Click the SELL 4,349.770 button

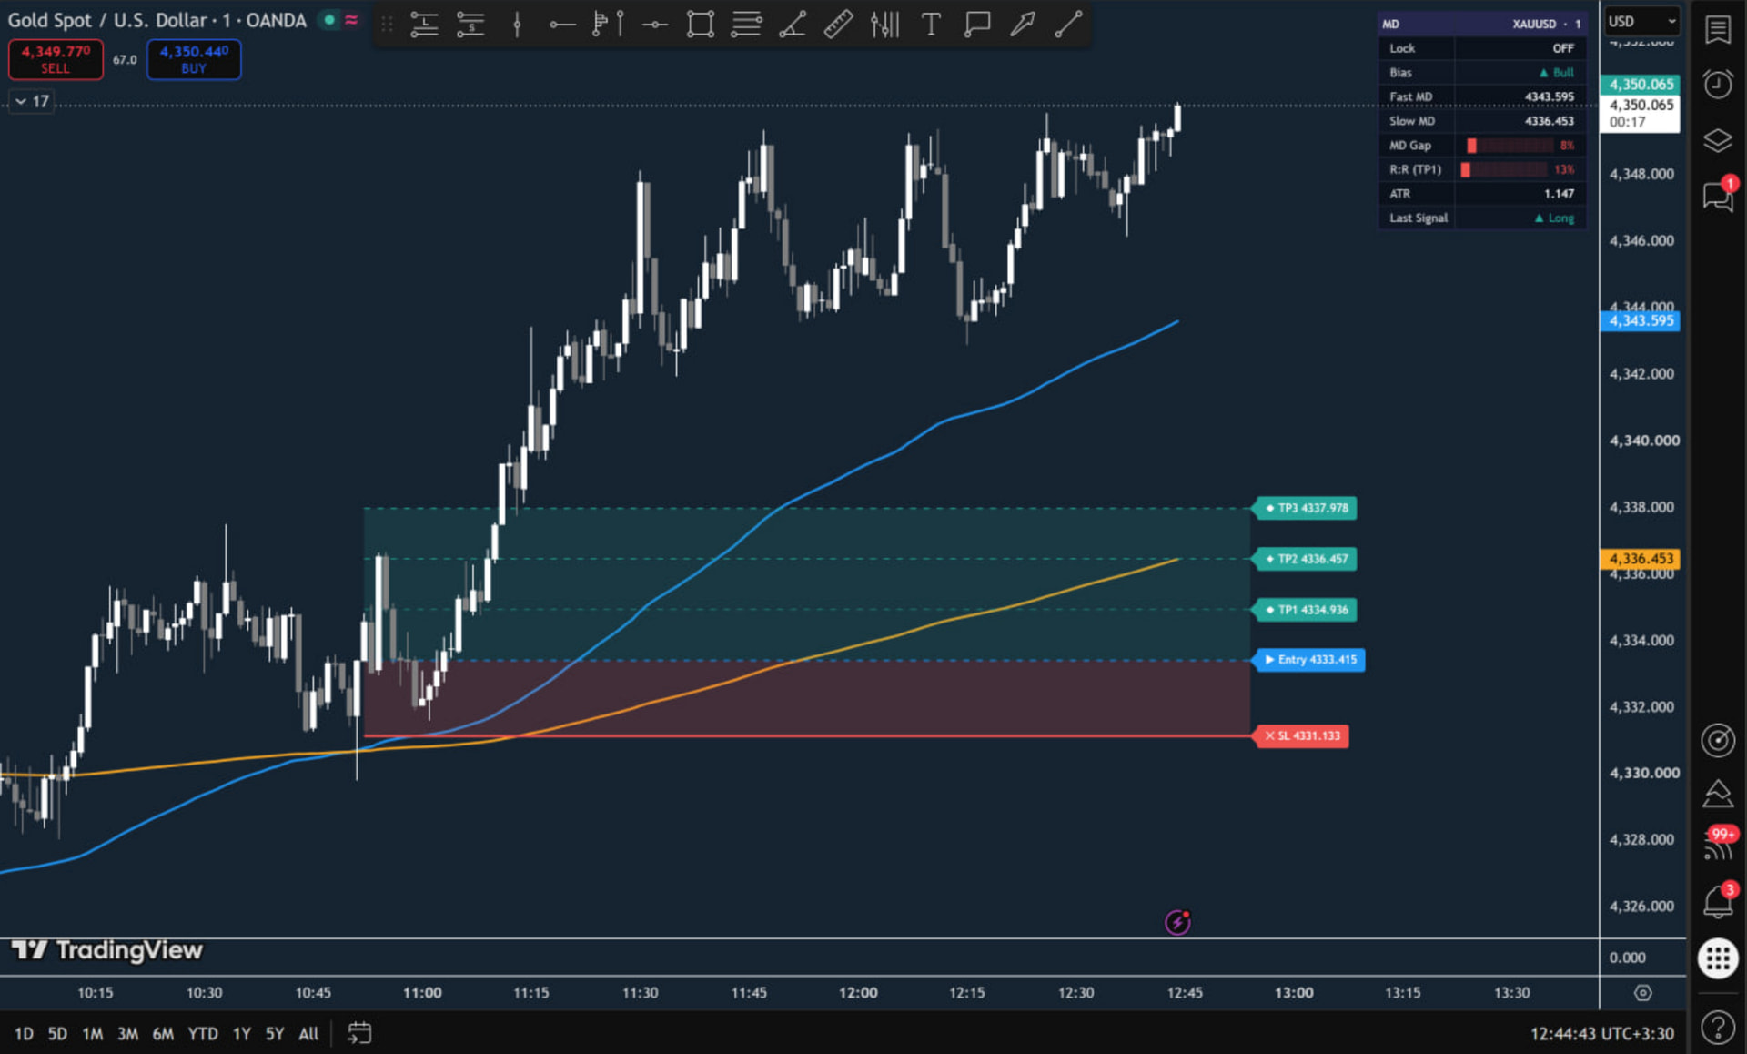(x=56, y=59)
